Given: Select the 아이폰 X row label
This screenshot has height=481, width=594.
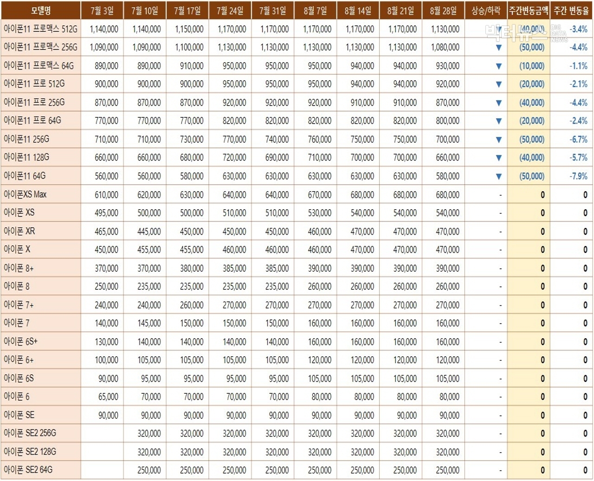Looking at the screenshot, I should tap(17, 249).
